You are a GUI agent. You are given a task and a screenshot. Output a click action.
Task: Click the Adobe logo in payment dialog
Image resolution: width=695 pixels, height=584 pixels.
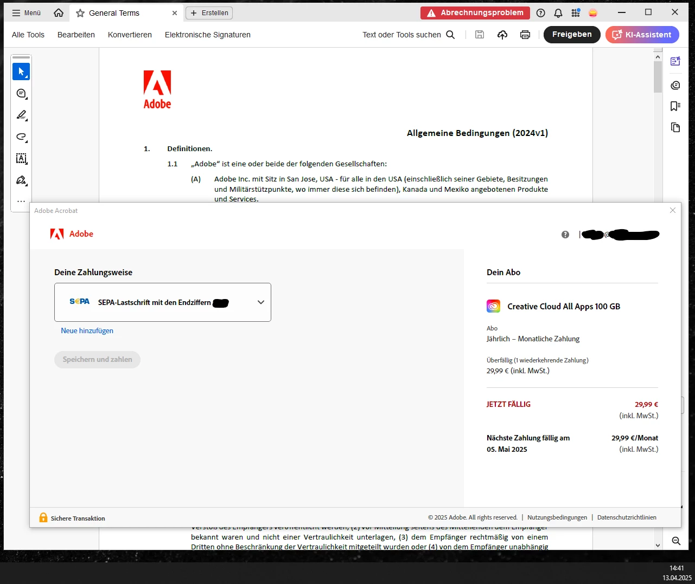tap(72, 234)
